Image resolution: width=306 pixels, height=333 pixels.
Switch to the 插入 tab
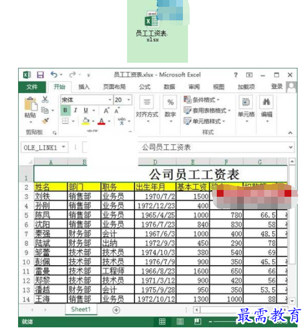(x=84, y=87)
